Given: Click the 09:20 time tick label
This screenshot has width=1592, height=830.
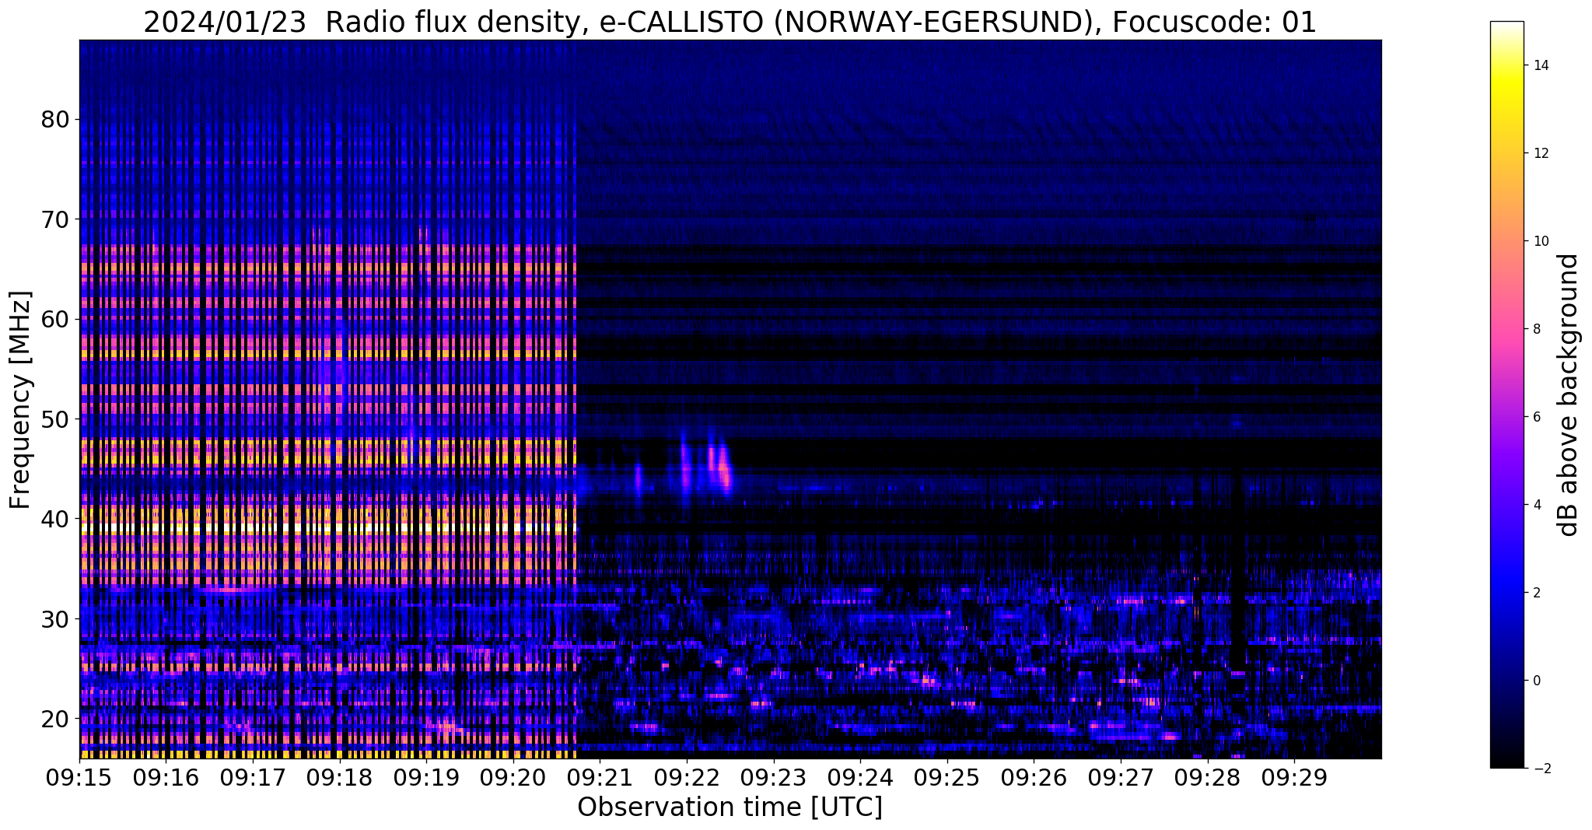Looking at the screenshot, I should point(513,779).
